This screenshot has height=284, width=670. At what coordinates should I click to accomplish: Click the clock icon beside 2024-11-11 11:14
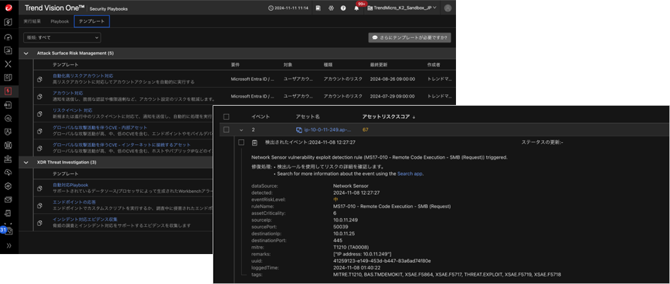pos(271,8)
